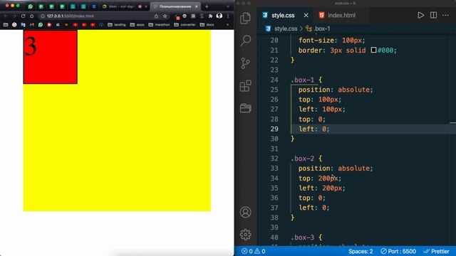The image size is (456, 256).
Task: Open the converter bookmarks folder
Action: pyautogui.click(x=185, y=25)
